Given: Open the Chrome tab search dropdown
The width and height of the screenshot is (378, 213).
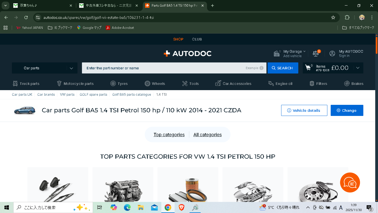Looking at the screenshot, I should (x=6, y=6).
